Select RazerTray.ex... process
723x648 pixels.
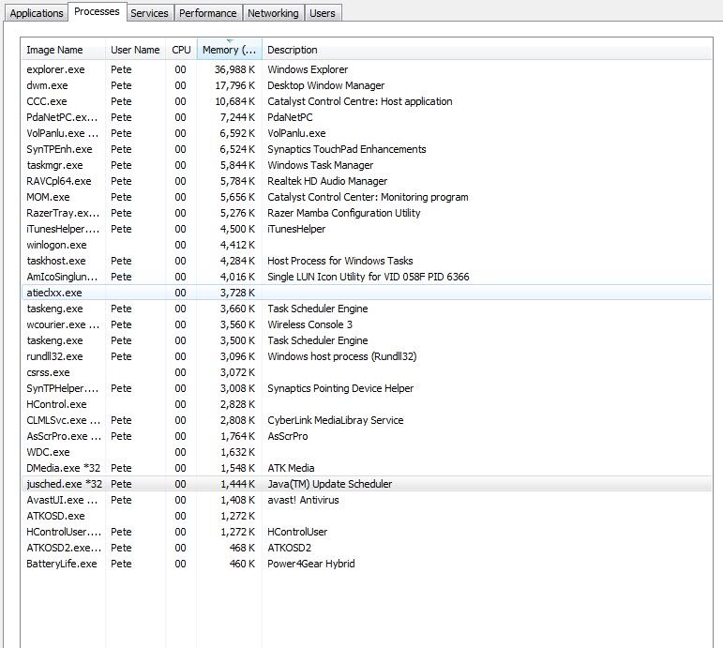(367, 213)
